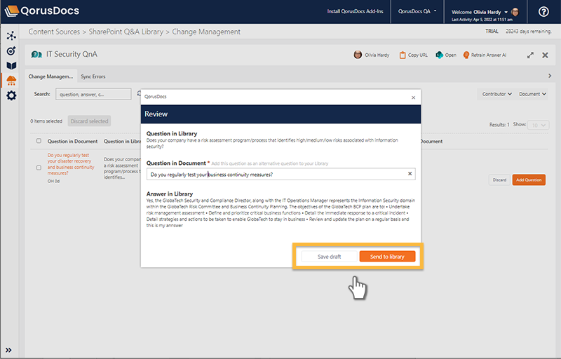561x359 pixels.
Task: Clear the Question in Document field
Action: (x=410, y=174)
